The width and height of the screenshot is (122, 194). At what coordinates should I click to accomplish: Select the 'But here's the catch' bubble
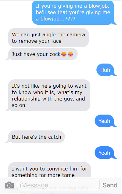35,137
